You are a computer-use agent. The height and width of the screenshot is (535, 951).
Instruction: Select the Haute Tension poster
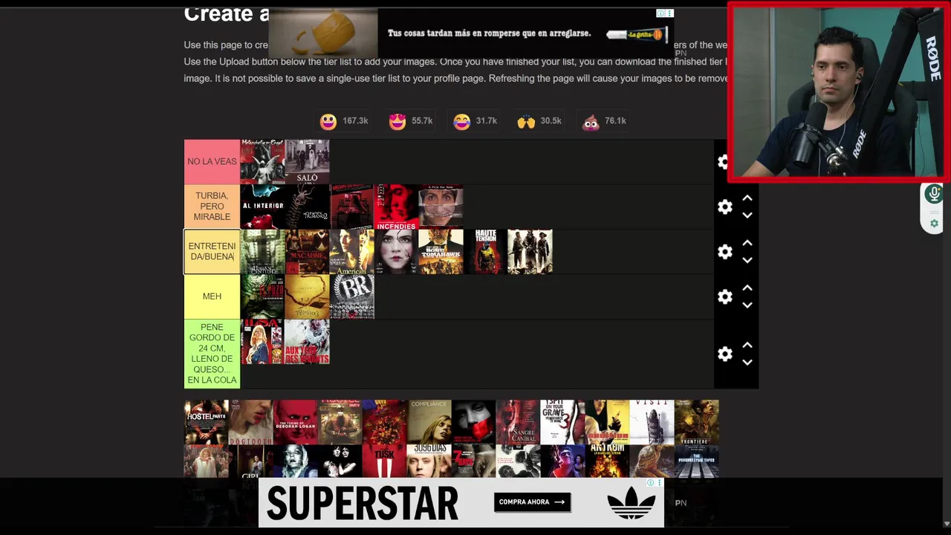pyautogui.click(x=485, y=252)
